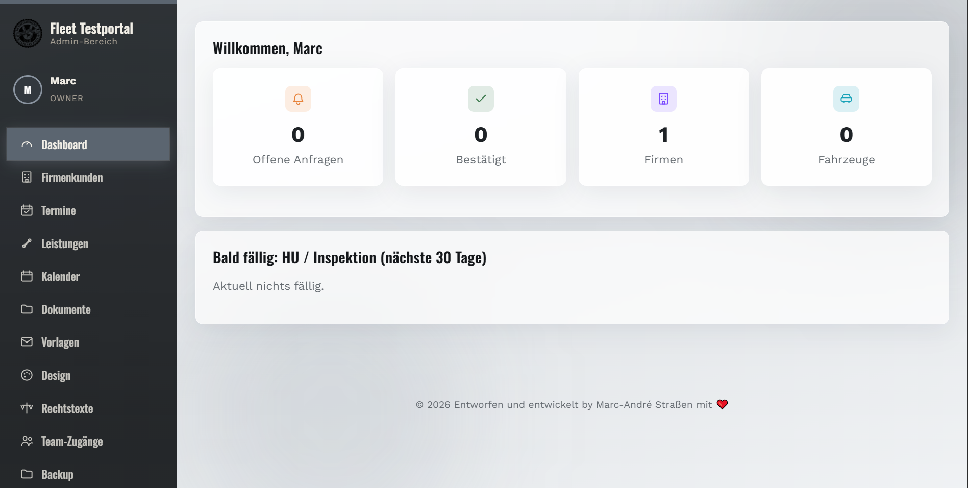Click the red heart in footer
968x488 pixels.
click(722, 404)
